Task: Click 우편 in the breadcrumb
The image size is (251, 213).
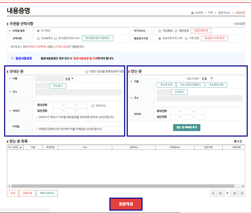Action: pyautogui.click(x=210, y=13)
